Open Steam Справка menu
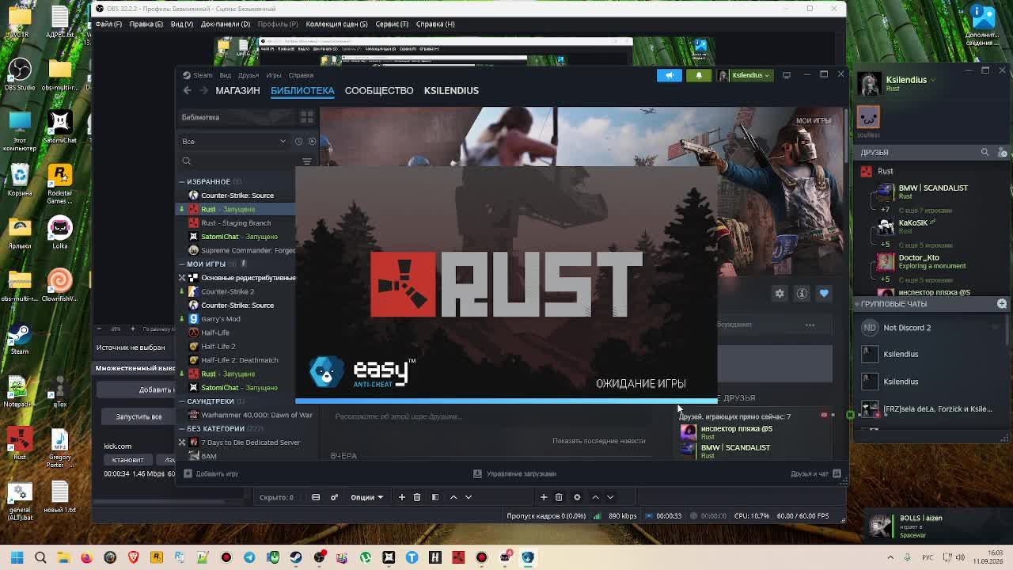The image size is (1013, 570). tap(301, 75)
